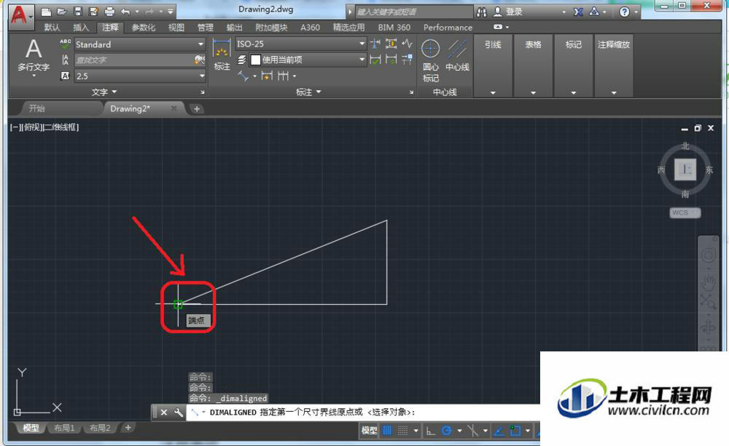Switch to the 参数化 ribbon tab
The image size is (729, 446).
coord(143,28)
